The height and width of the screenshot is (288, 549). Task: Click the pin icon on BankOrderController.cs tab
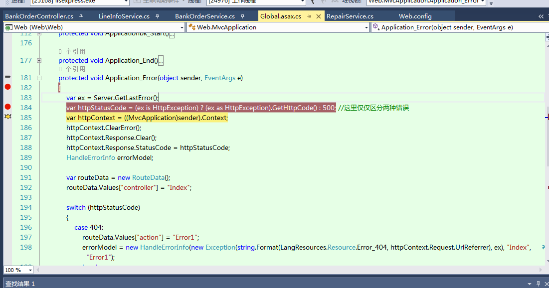click(81, 16)
